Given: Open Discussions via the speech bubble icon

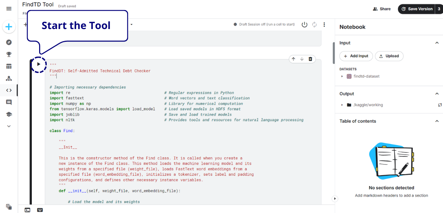Looking at the screenshot, I should pyautogui.click(x=9, y=102).
